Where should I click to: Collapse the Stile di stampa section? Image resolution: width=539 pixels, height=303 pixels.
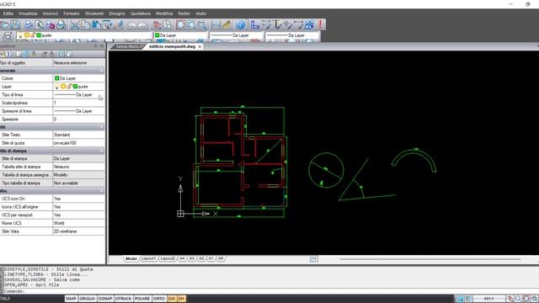101,151
